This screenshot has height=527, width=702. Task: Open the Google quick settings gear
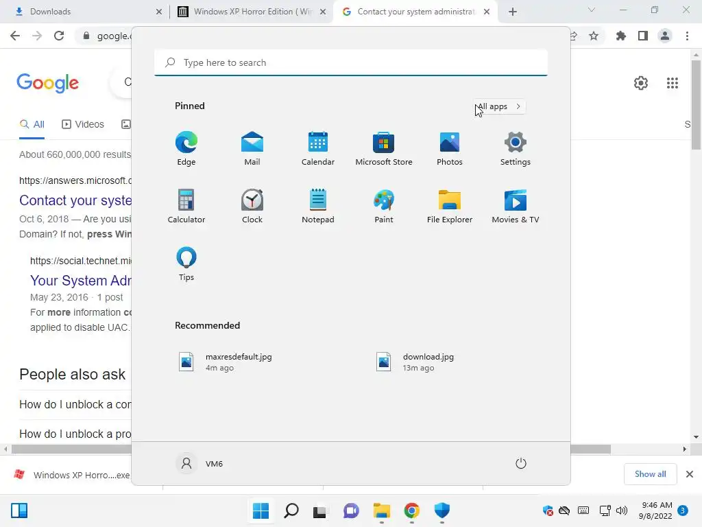[x=641, y=83]
